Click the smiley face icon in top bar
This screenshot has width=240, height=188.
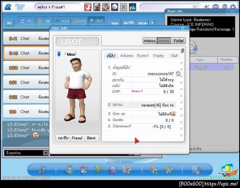(224, 7)
